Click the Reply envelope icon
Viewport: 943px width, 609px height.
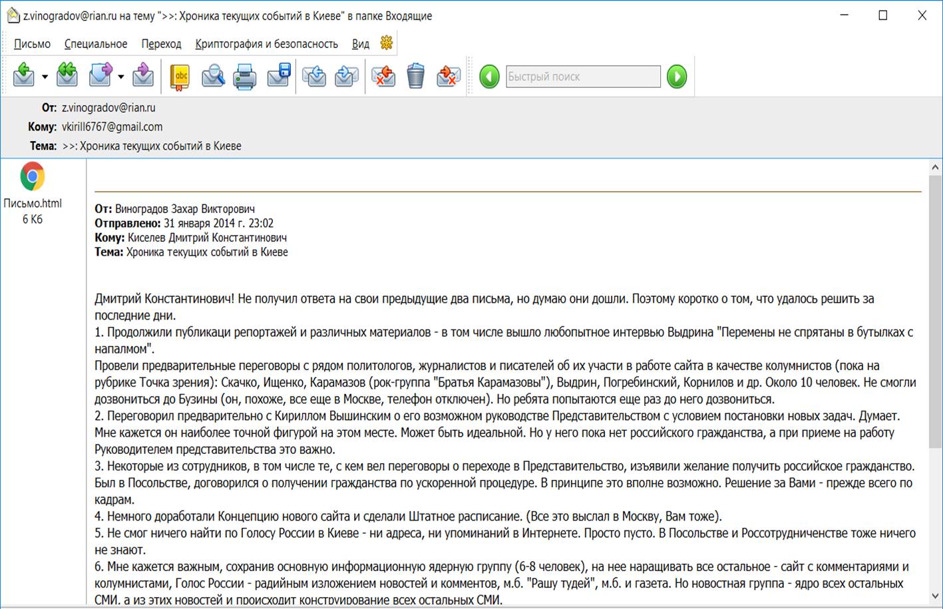(x=23, y=76)
